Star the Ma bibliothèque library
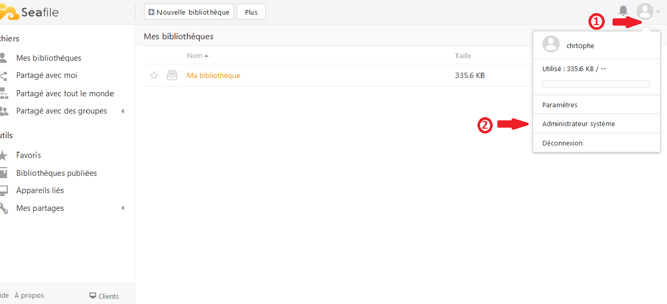Viewport: 667px width, 304px height. point(154,75)
